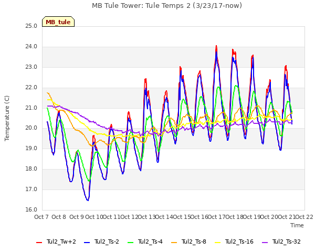Click the Oct 17 x-axis date label
The width and height of the screenshot is (336, 252).
(x=217, y=217)
